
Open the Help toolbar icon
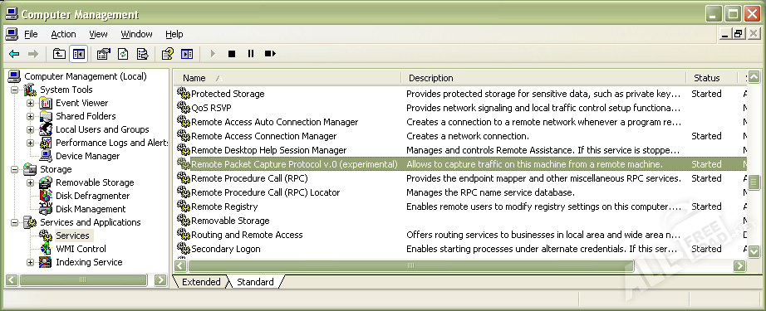[x=168, y=54]
